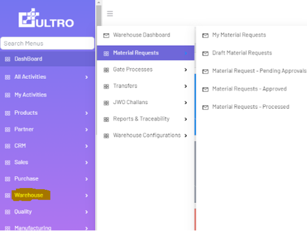This screenshot has height=231, width=307.
Task: Open Material Request - Pending Approvals
Action: tap(259, 71)
